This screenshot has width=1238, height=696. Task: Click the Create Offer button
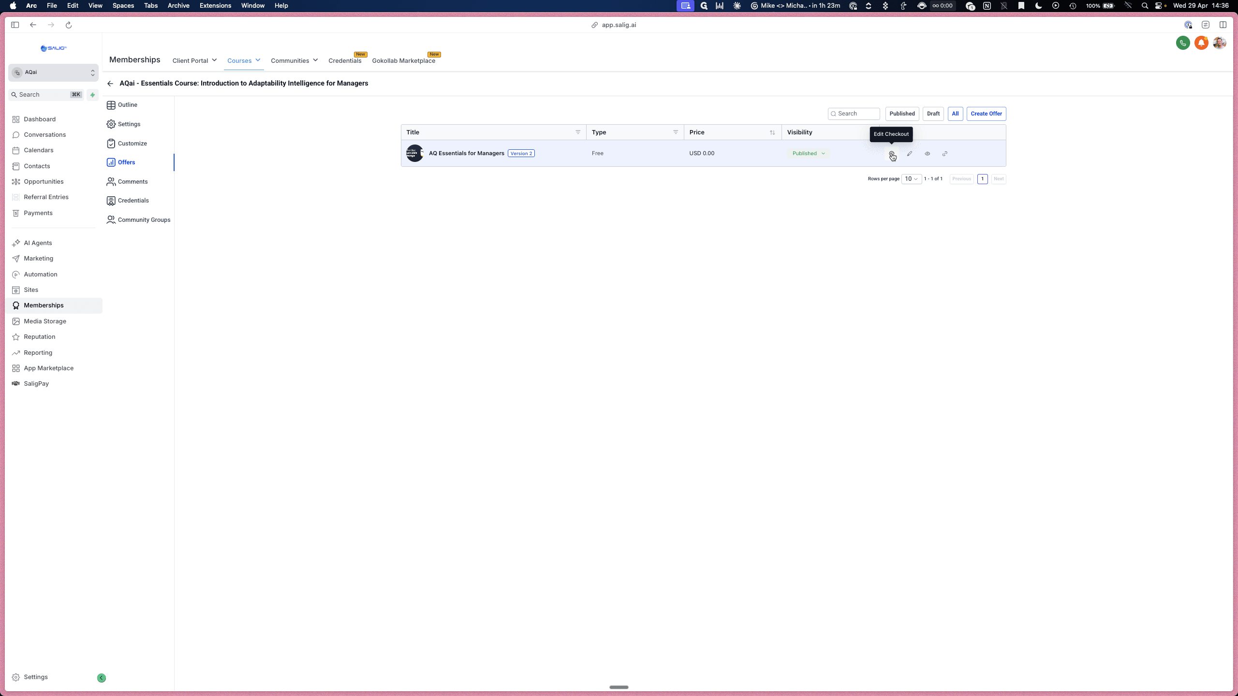[986, 114]
